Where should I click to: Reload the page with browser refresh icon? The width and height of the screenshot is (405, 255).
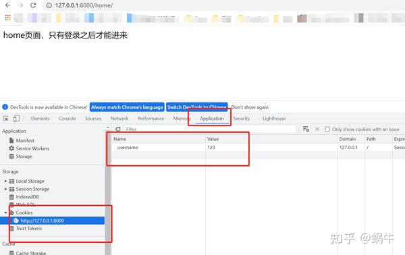(x=33, y=5)
